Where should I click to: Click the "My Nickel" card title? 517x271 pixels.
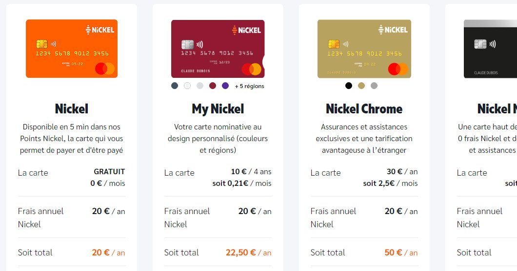[218, 108]
